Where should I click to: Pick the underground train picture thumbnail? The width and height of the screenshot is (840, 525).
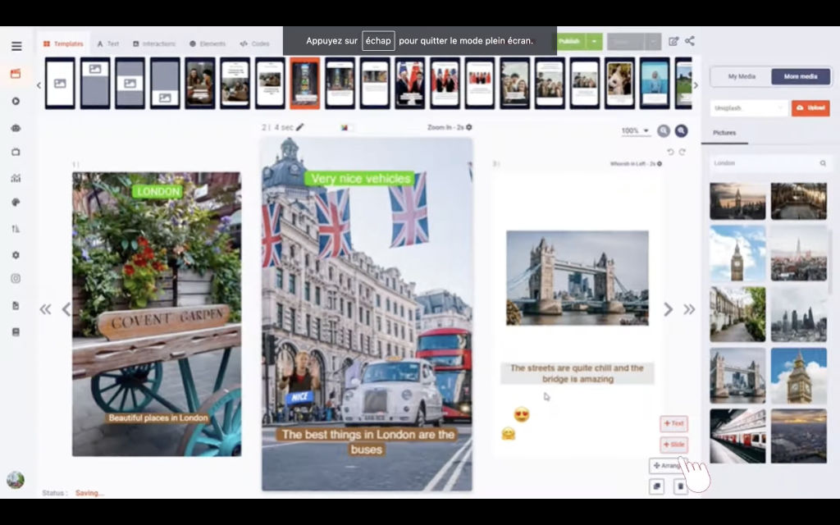(737, 436)
